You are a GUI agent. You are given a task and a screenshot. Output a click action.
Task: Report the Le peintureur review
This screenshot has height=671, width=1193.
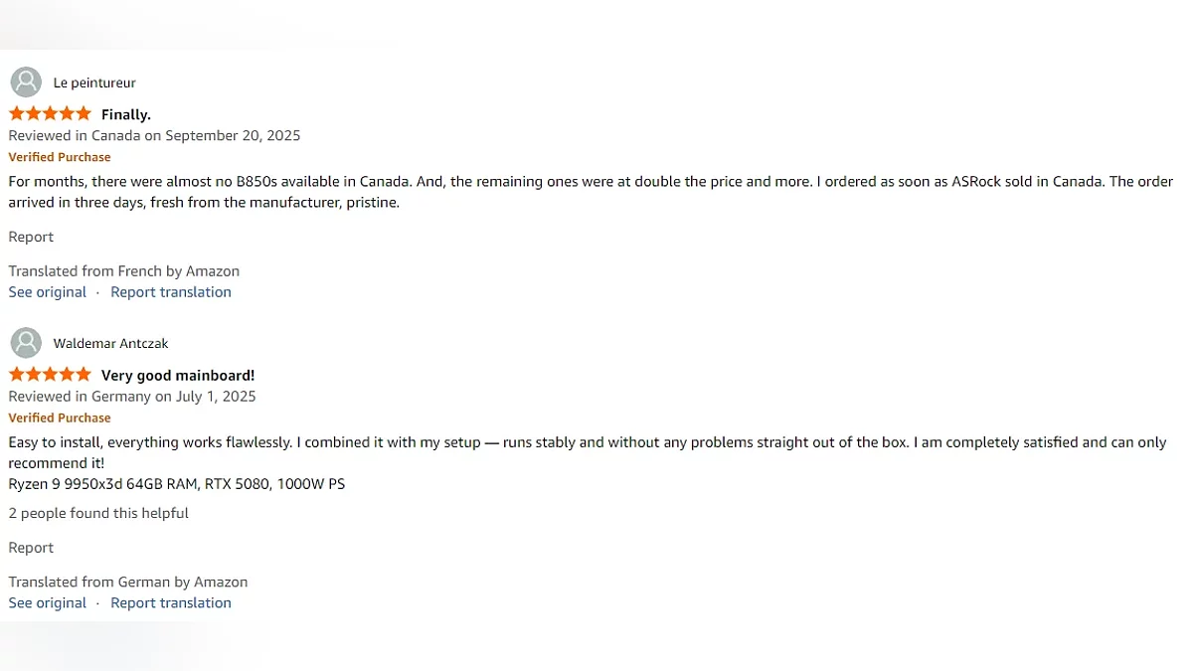(x=31, y=237)
